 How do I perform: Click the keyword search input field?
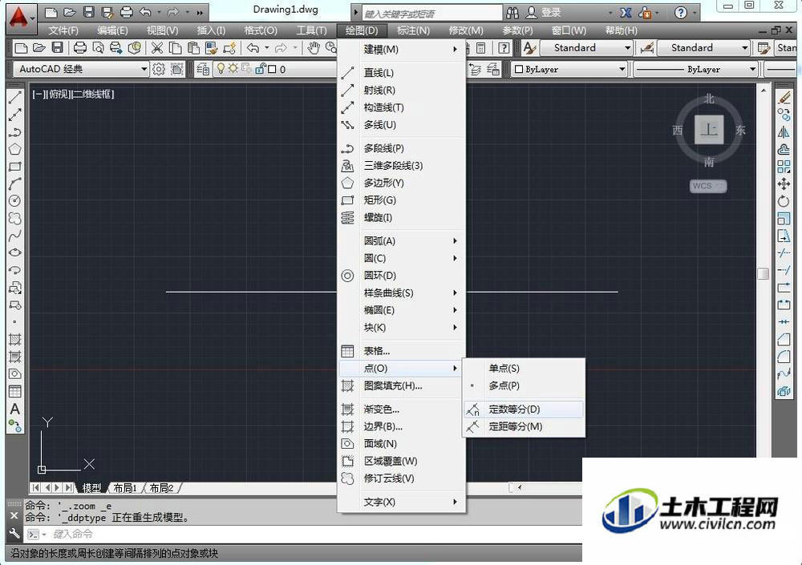(431, 13)
